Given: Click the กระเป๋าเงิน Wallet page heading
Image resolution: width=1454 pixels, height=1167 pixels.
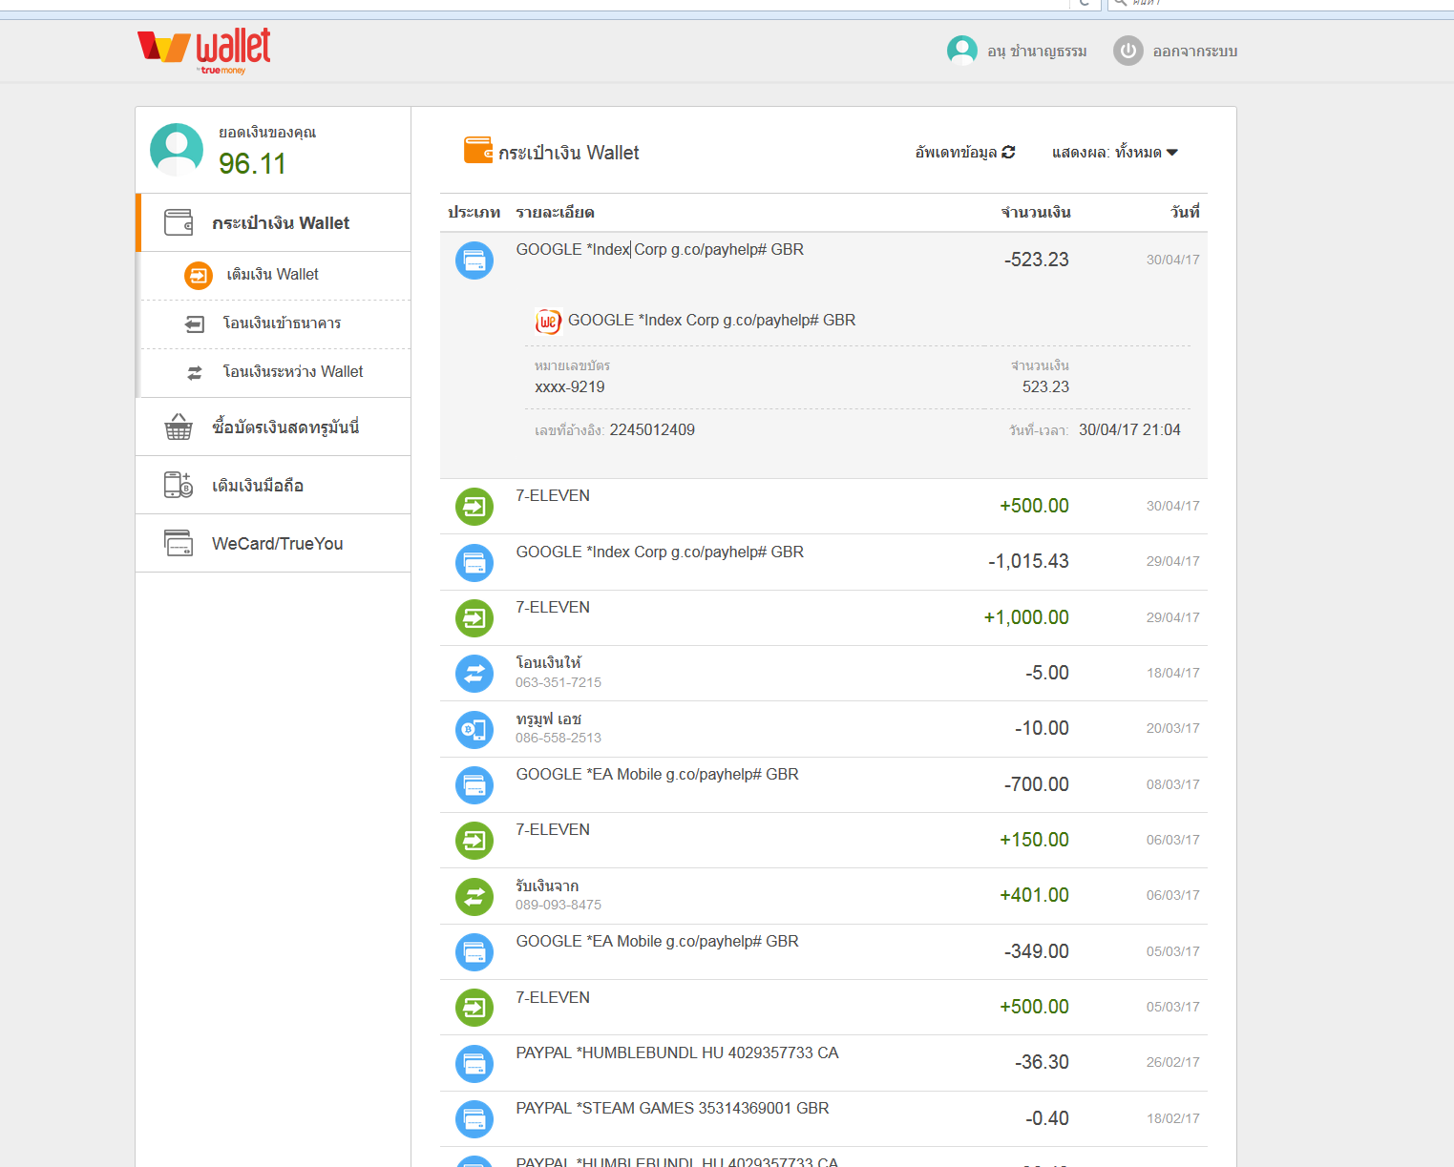Looking at the screenshot, I should point(569,153).
